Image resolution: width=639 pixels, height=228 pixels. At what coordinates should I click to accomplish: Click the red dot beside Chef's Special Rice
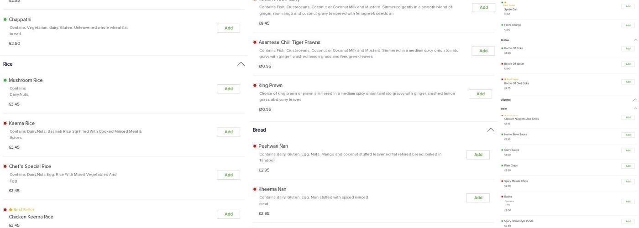(5, 166)
